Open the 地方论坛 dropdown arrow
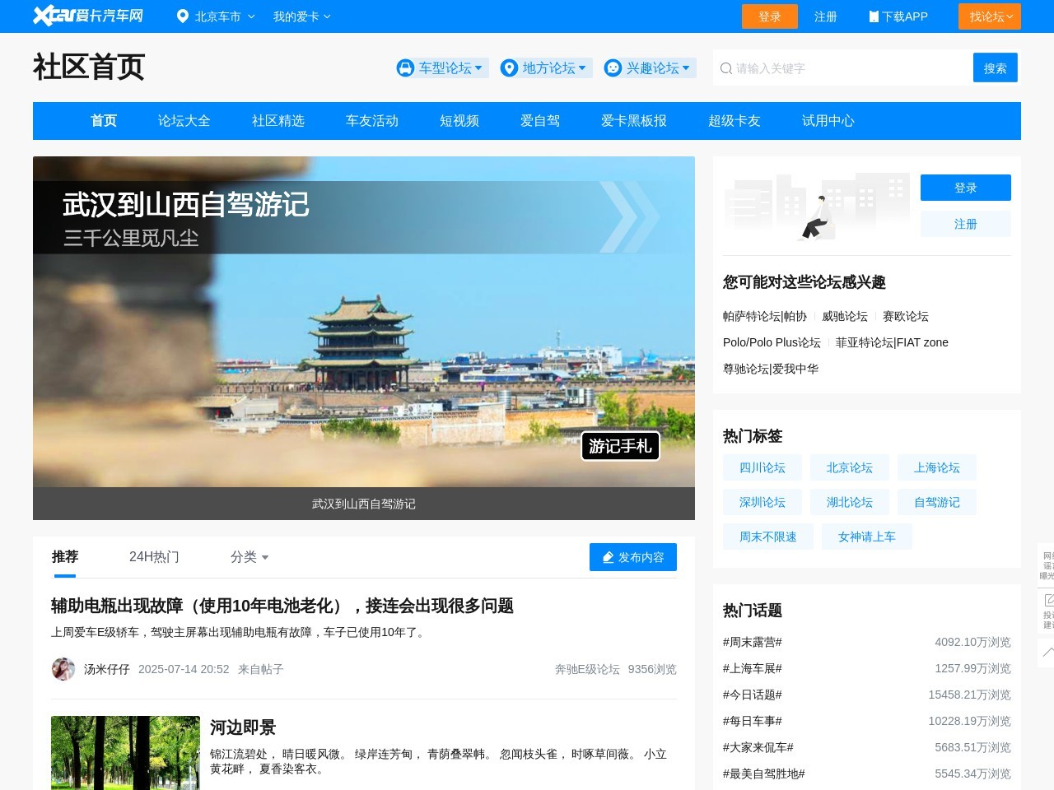 pyautogui.click(x=582, y=68)
